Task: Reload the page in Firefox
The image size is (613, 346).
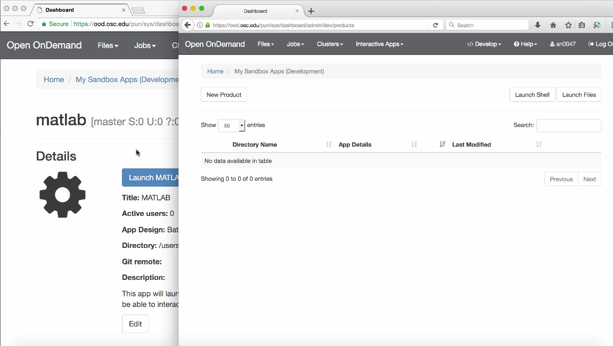Action: (x=436, y=25)
